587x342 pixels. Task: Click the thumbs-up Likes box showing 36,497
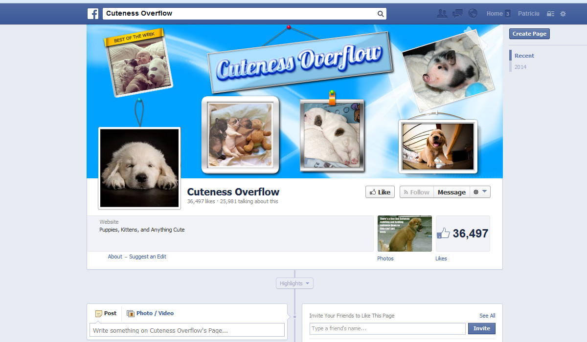tap(463, 234)
